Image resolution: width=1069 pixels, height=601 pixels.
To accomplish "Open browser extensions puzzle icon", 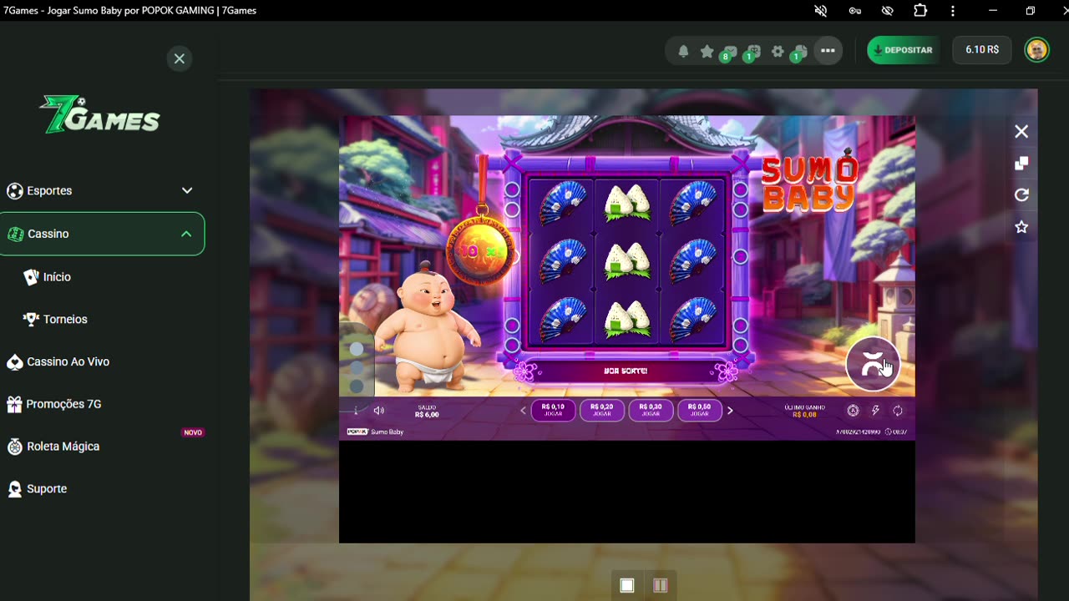I will [x=920, y=11].
